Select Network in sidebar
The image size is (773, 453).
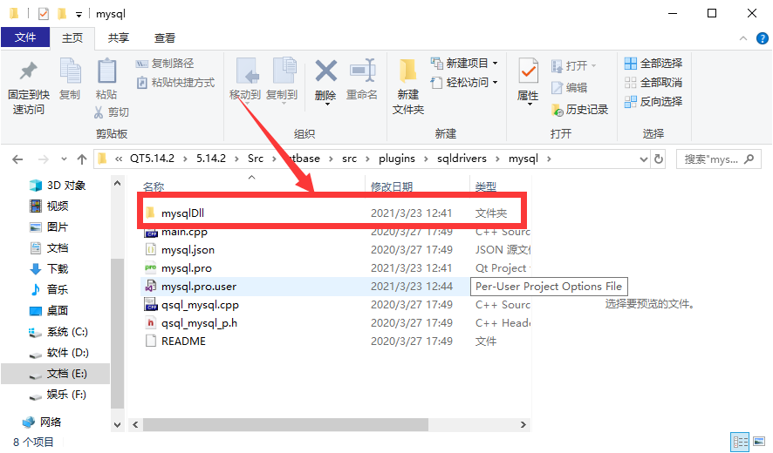point(43,422)
